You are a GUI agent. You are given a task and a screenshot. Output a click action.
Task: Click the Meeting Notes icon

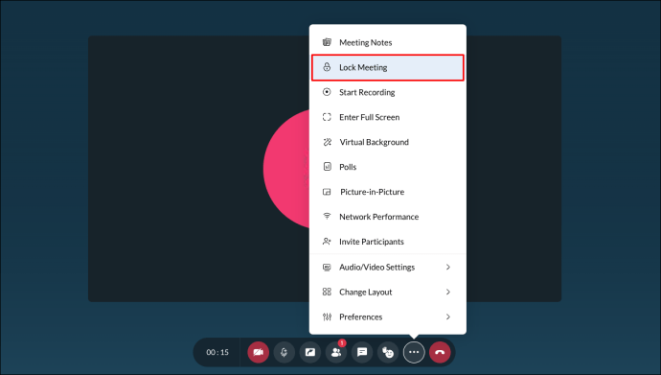tap(327, 42)
